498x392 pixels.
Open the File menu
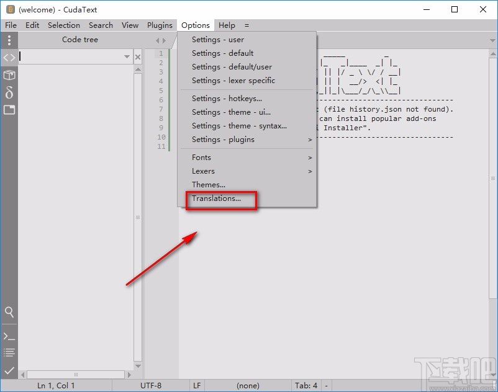(11, 25)
